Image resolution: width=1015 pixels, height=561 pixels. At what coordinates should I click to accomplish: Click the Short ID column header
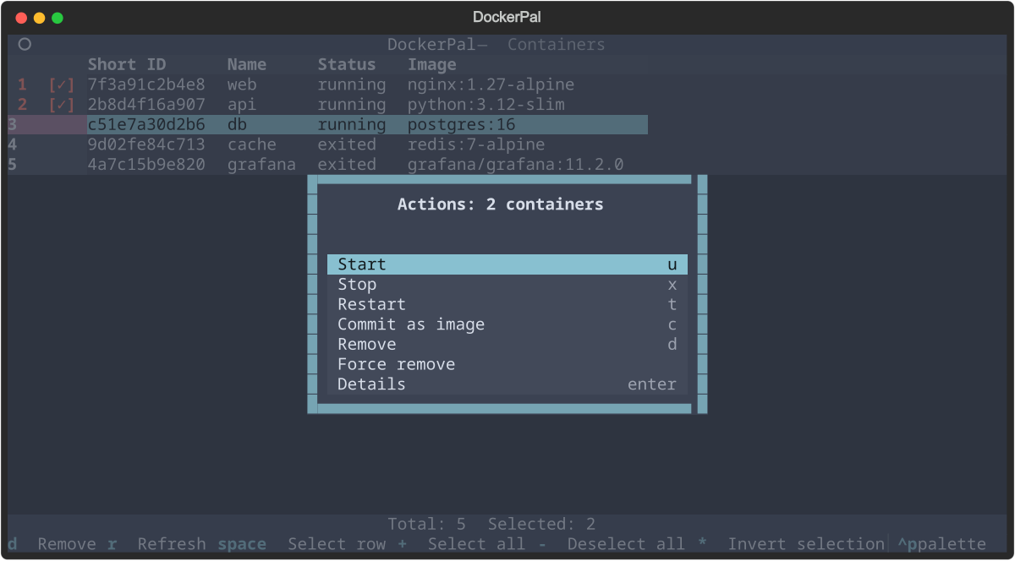[x=127, y=64]
